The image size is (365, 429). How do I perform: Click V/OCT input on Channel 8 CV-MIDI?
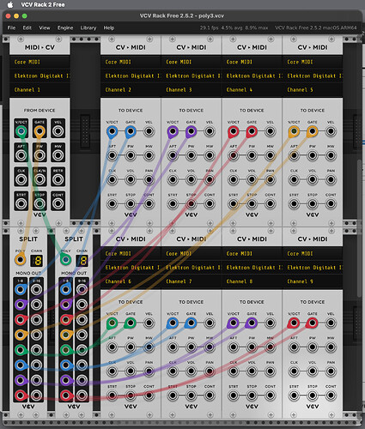(x=234, y=323)
